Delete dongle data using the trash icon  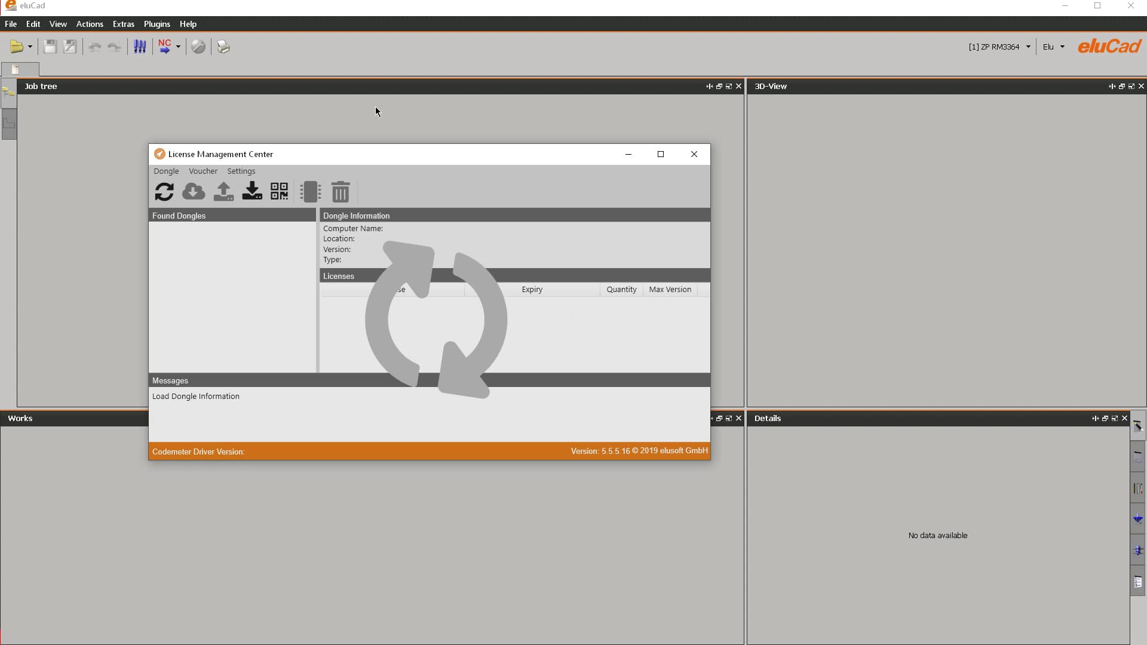(341, 192)
